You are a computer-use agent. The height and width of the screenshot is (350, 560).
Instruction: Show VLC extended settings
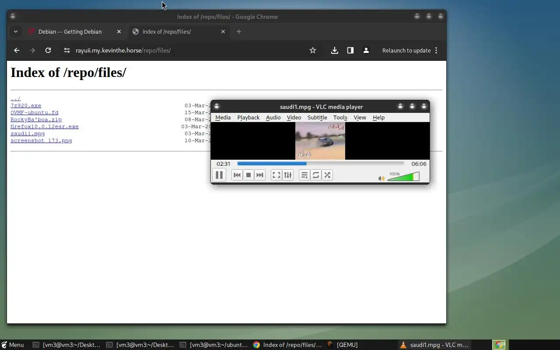point(288,175)
